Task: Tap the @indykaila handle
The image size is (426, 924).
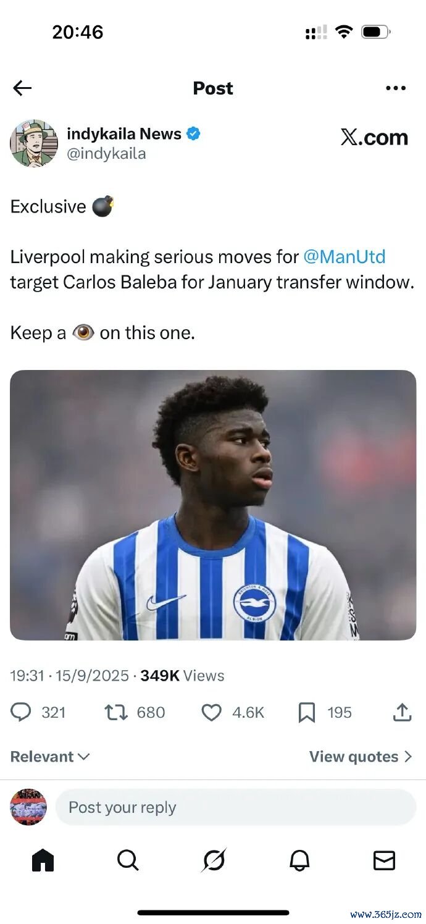Action: [106, 154]
